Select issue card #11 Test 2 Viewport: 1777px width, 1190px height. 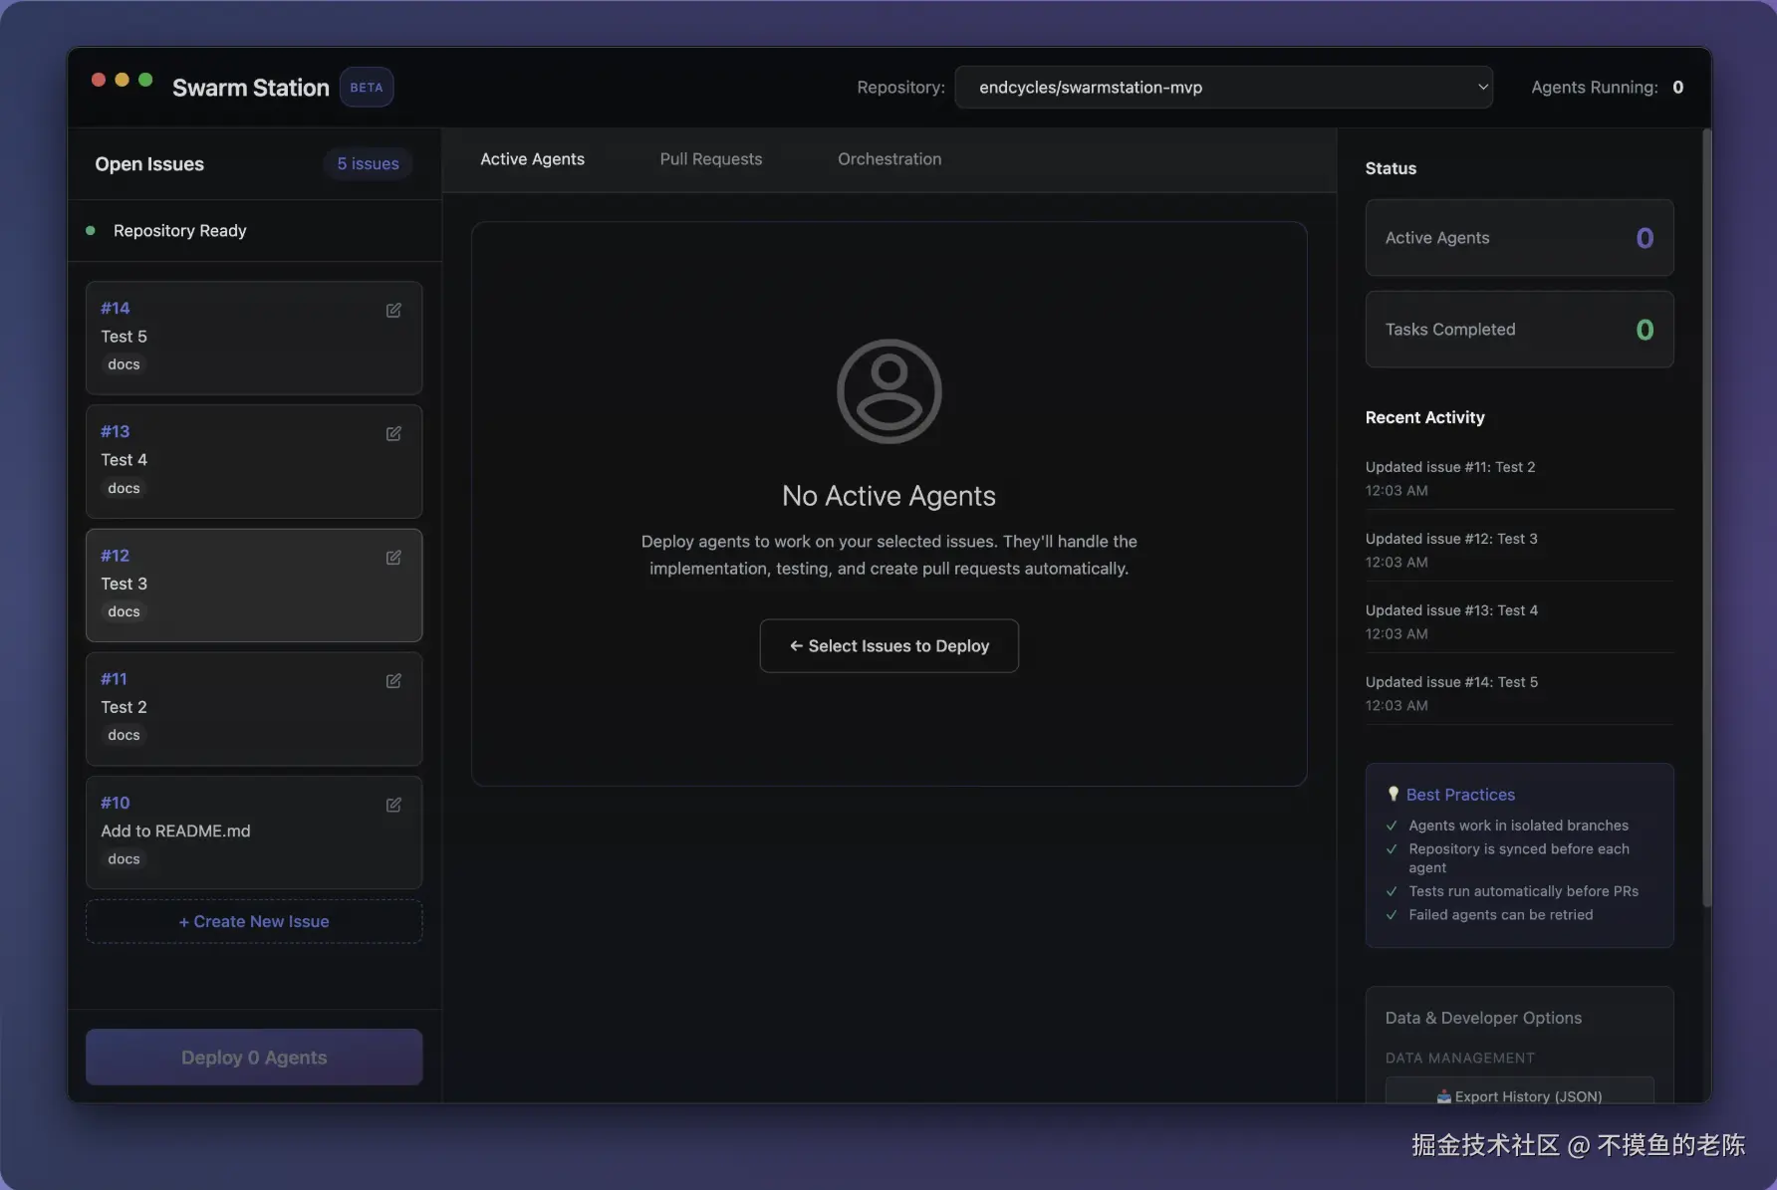(254, 708)
